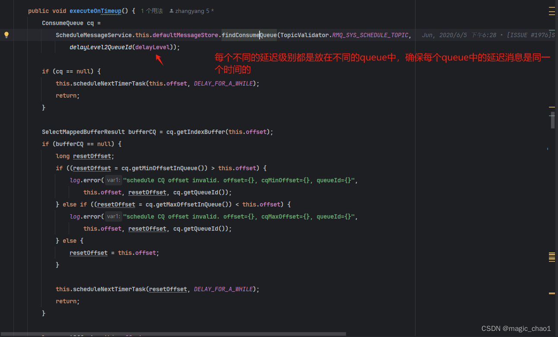558x337 pixels.
Task: Click the "else if" keywords
Action: 75,204
